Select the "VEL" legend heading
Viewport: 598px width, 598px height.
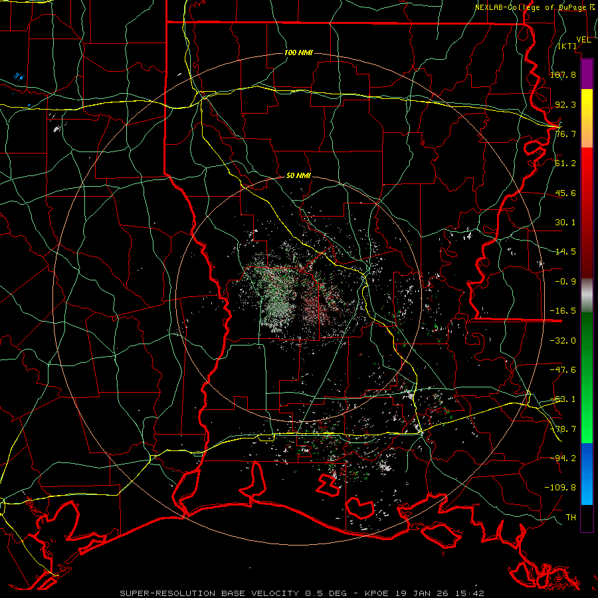click(x=583, y=40)
